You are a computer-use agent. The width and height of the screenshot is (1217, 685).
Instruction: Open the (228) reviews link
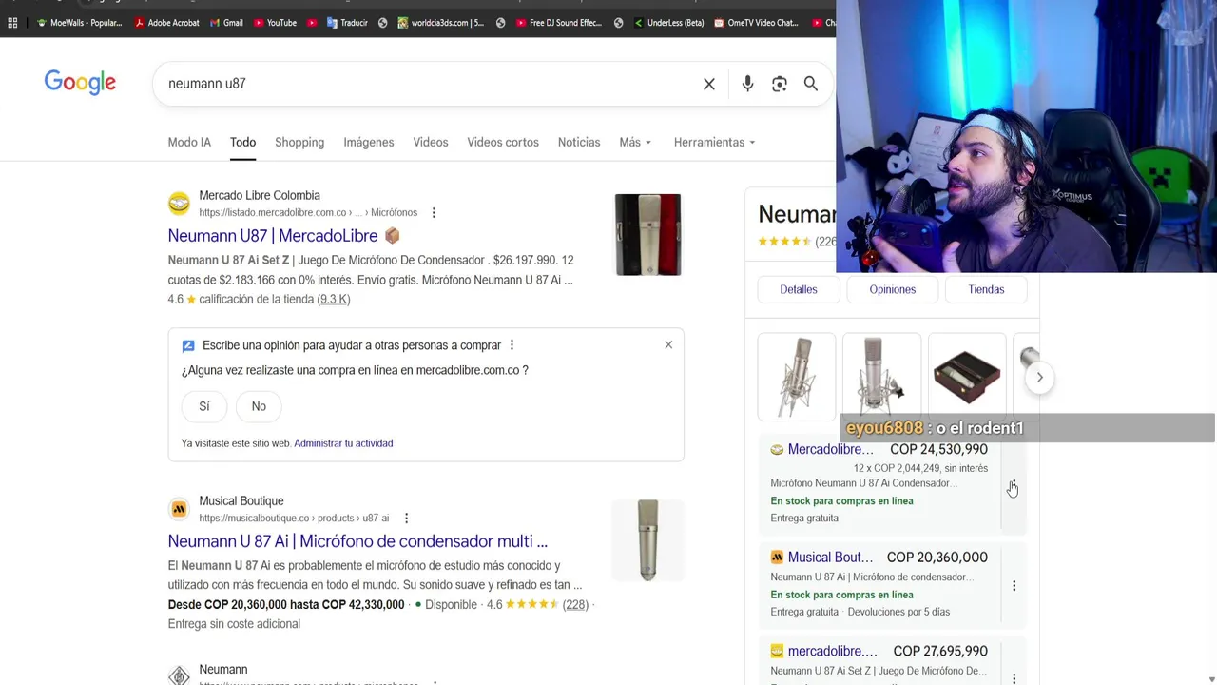pos(575,605)
